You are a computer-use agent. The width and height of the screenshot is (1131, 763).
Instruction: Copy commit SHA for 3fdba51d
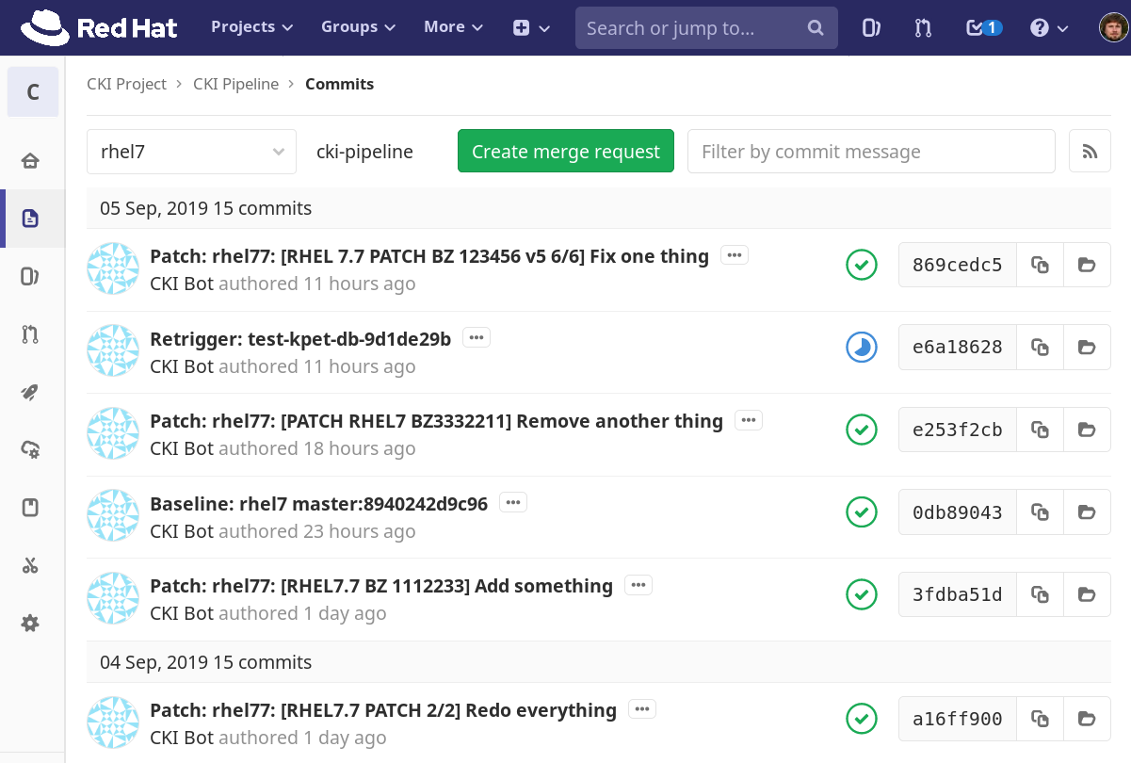click(x=1040, y=594)
